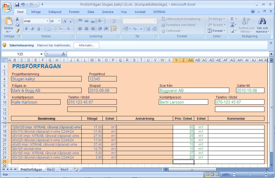The image size is (275, 178).
Task: Toggle wrap text icon
Action: tap(114, 21)
